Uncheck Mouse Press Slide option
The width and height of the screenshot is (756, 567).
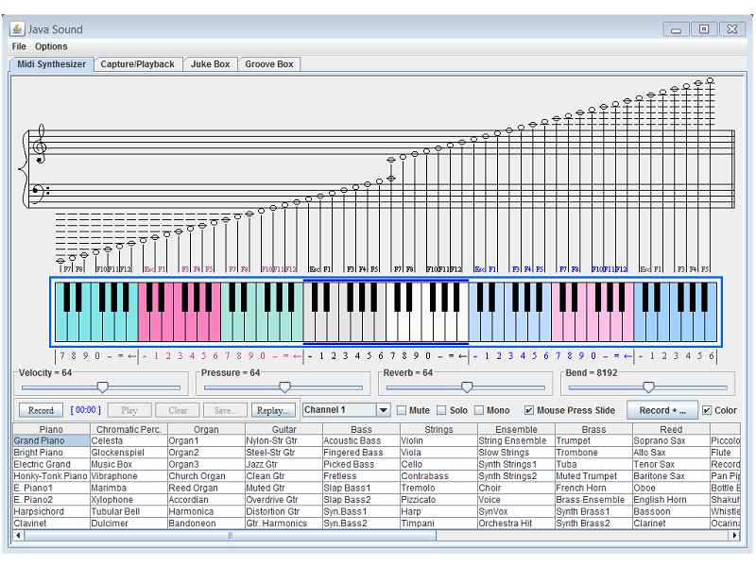click(529, 410)
